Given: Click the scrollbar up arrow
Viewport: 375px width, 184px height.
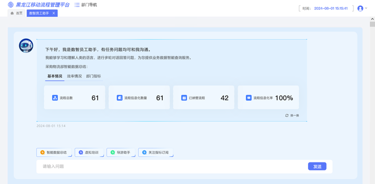Looking at the screenshot, I should point(372,19).
